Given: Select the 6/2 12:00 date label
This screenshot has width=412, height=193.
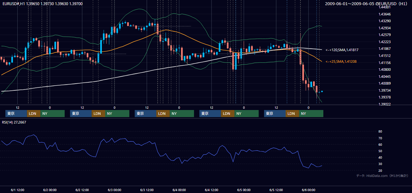Looking at the screenshot, I should [x=82, y=190].
